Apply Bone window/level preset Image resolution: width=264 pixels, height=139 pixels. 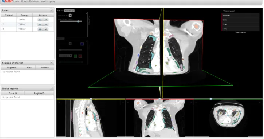point(241,20)
